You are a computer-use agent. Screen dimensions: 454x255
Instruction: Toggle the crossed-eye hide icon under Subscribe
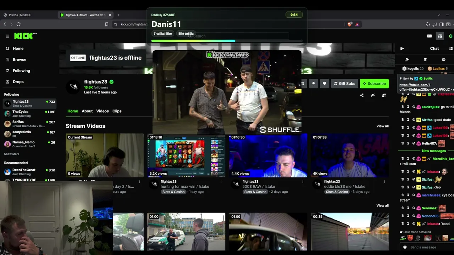[x=373, y=95]
